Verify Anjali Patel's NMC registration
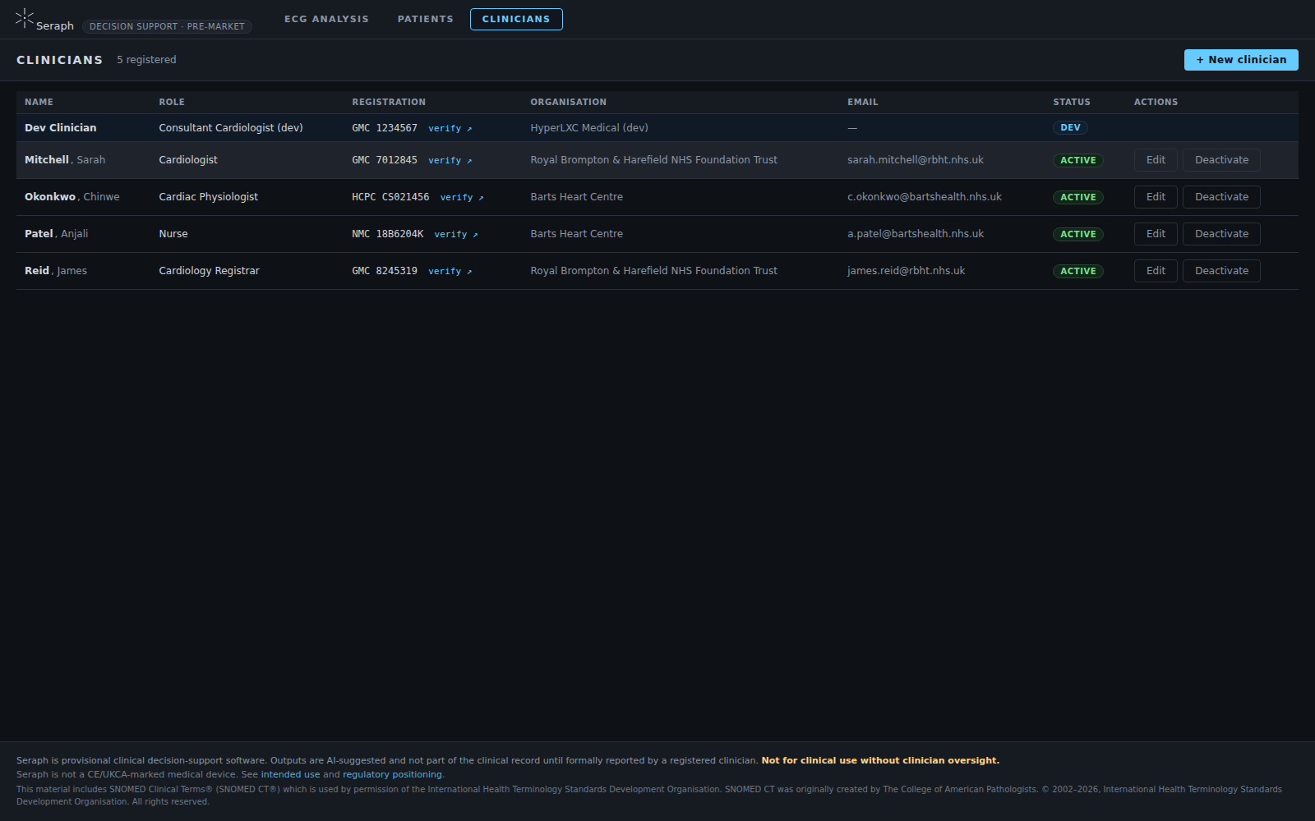Viewport: 1315px width, 821px height. coord(455,234)
